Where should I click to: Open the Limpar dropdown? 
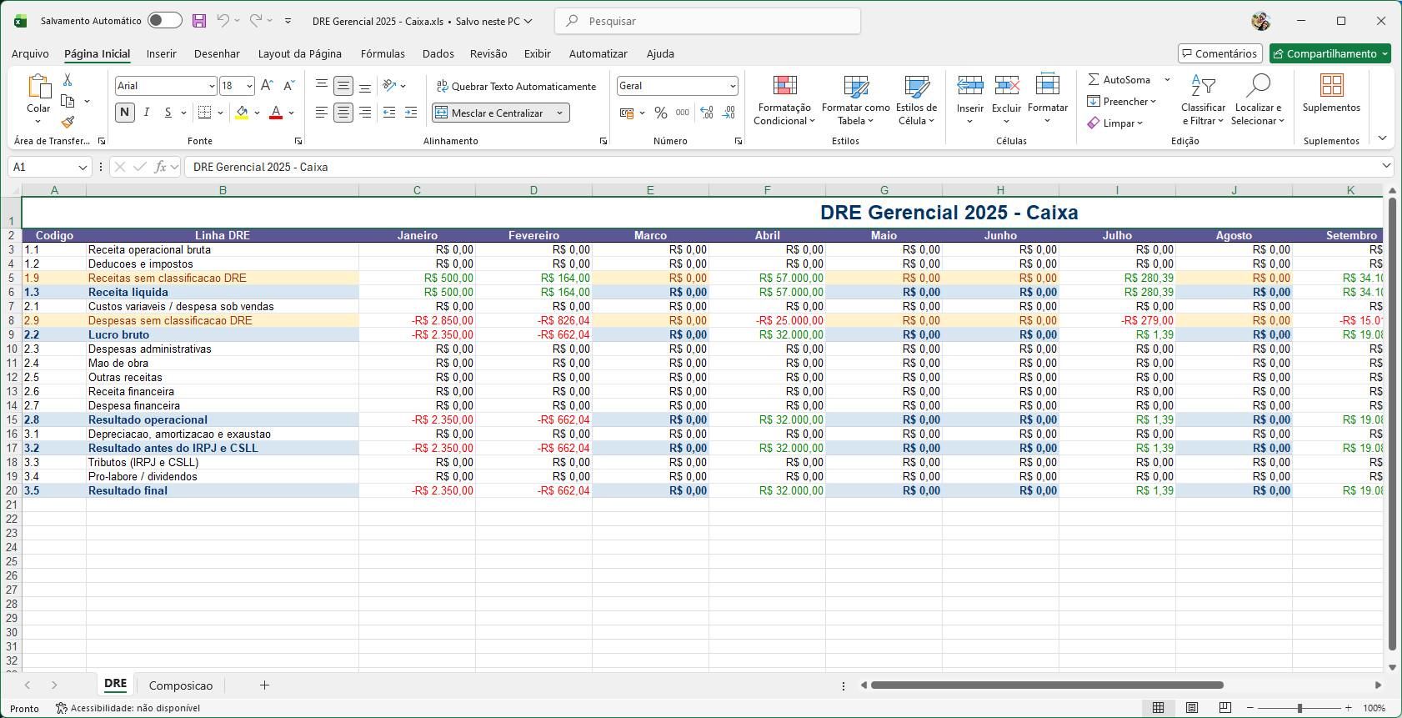point(1115,123)
